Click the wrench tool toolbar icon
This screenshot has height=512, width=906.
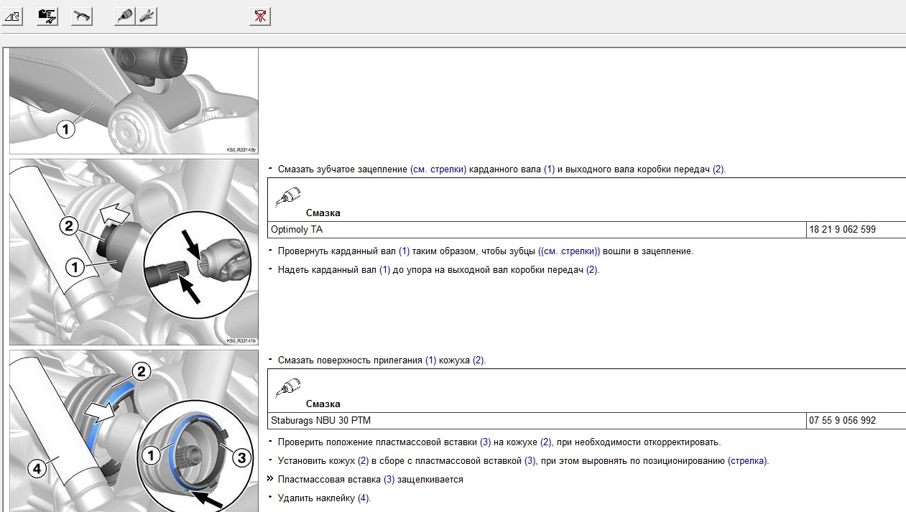(x=147, y=16)
